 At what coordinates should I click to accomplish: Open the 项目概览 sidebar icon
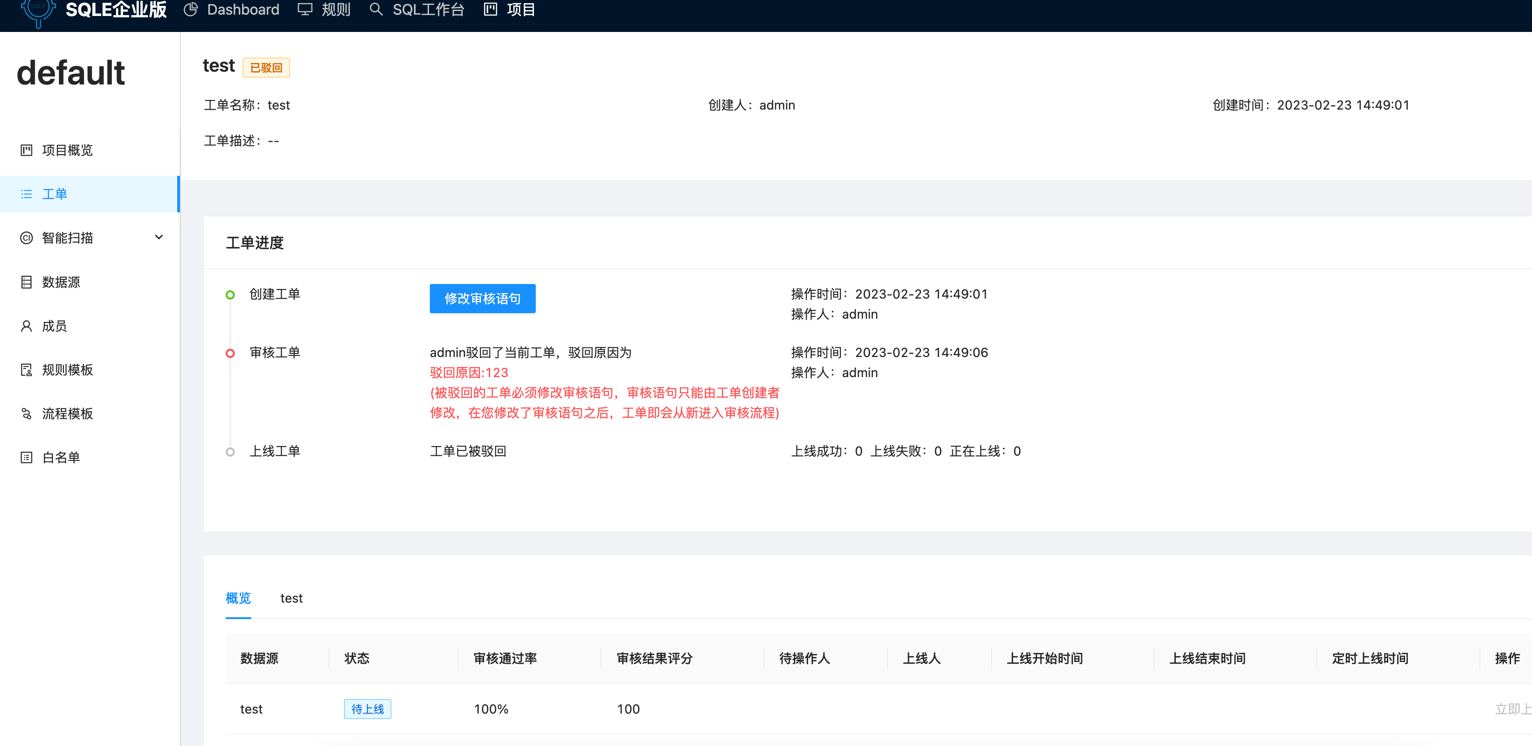[x=26, y=150]
